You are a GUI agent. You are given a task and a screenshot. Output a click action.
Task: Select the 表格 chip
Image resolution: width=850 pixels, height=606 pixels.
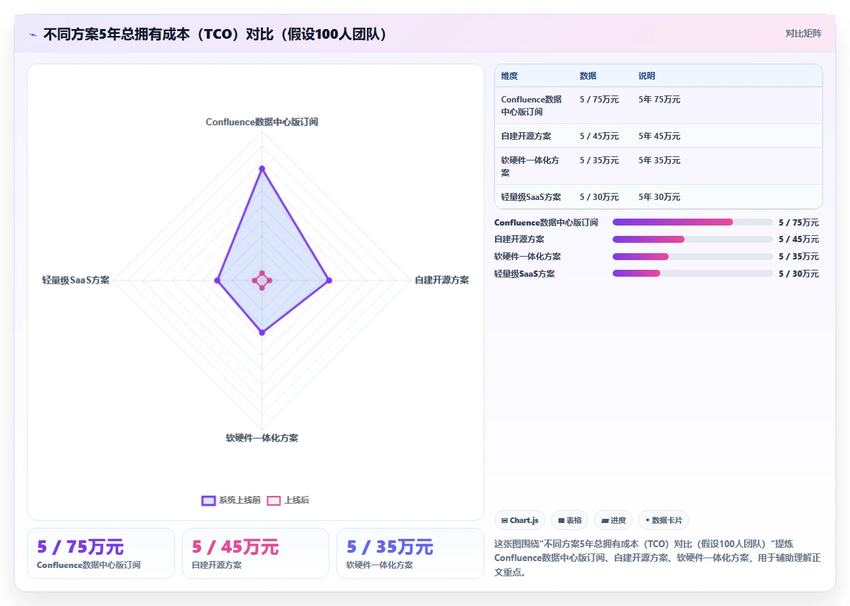[x=570, y=520]
